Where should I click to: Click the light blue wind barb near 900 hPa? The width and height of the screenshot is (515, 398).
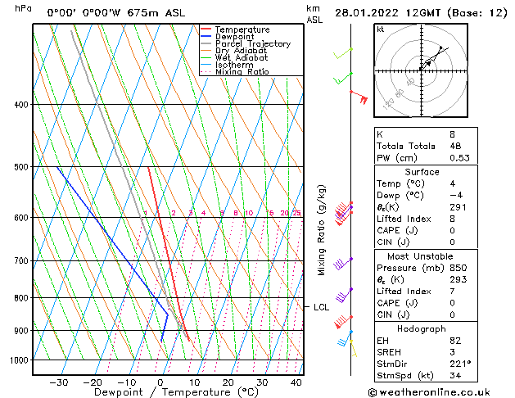pyautogui.click(x=345, y=339)
